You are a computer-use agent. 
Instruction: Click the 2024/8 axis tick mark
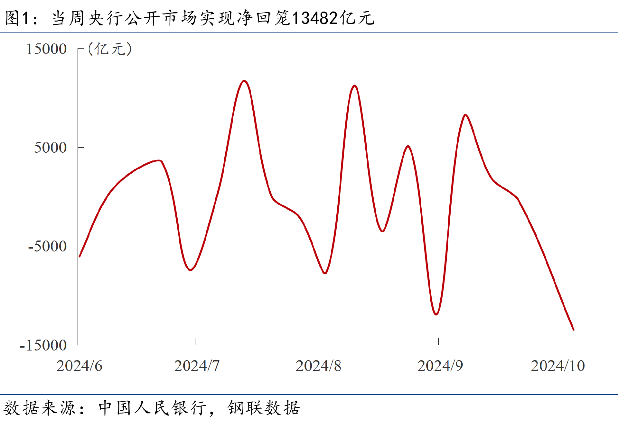click(x=317, y=341)
